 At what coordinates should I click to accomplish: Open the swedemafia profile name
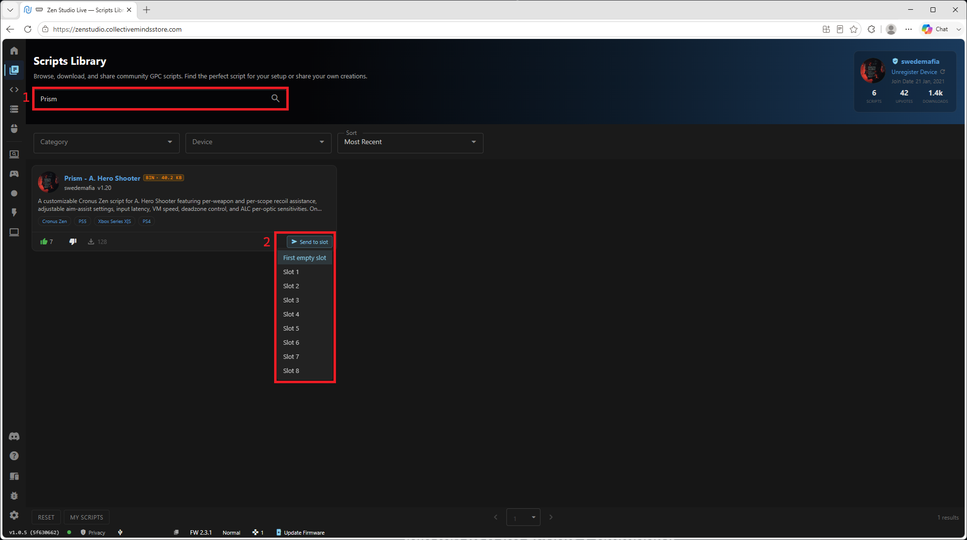pos(920,61)
